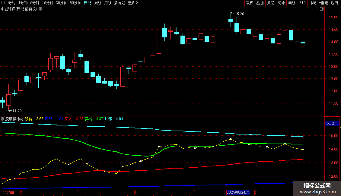The image size is (341, 196).
Task: Click month 7 marker on time axis
Action: pos(256,192)
